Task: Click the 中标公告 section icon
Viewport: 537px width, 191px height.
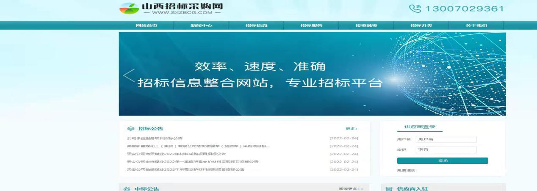Action: pos(127,189)
